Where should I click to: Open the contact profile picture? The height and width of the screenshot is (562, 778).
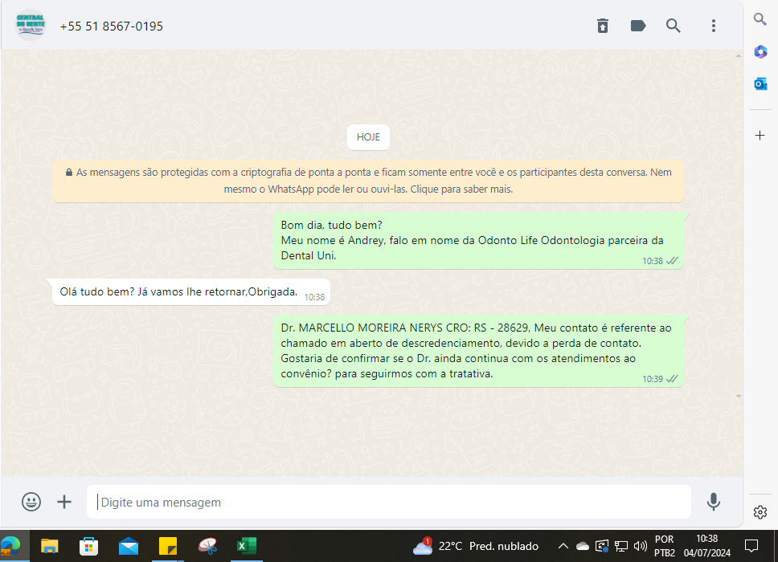point(31,25)
